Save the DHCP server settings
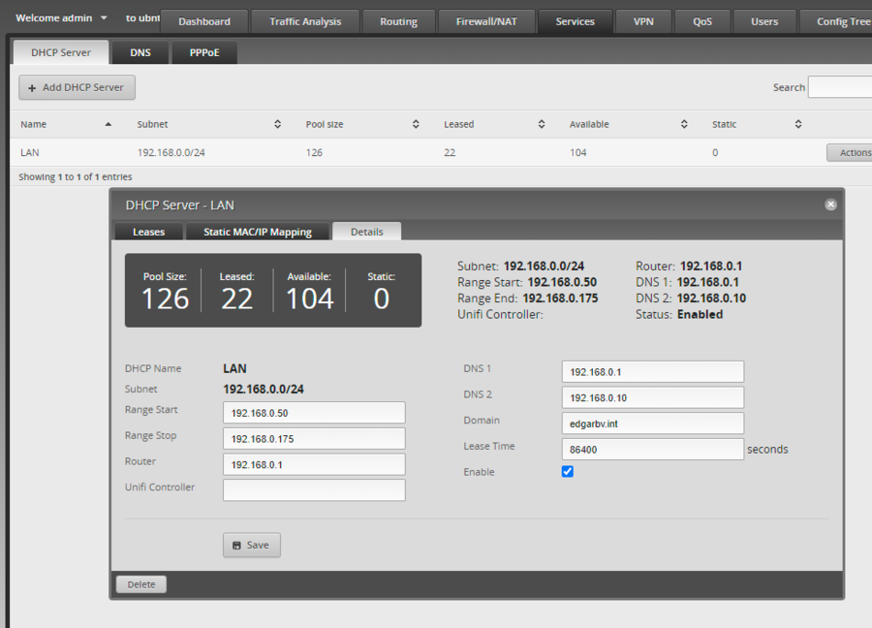 pyautogui.click(x=252, y=545)
